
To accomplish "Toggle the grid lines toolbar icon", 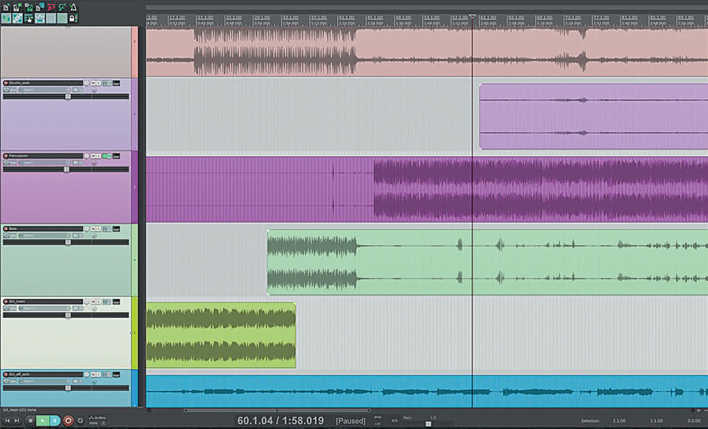I will coord(51,19).
